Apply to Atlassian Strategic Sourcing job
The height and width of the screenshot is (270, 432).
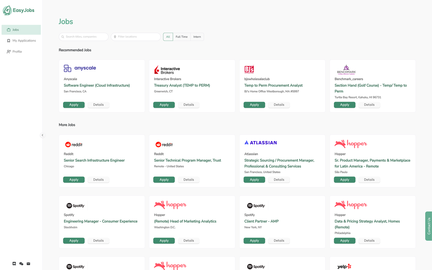pyautogui.click(x=254, y=180)
